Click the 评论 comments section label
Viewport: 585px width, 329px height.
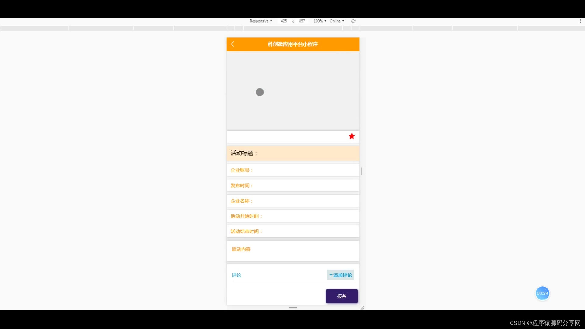236,275
